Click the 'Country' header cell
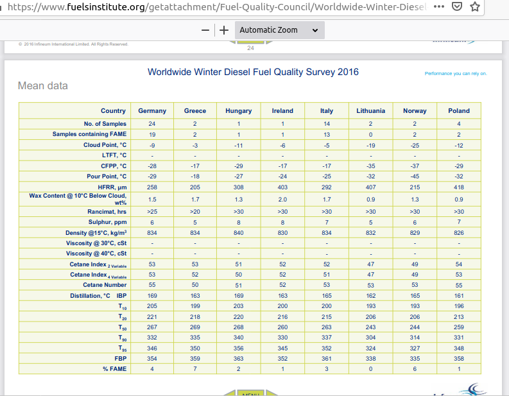The height and width of the screenshot is (396, 509). click(113, 110)
